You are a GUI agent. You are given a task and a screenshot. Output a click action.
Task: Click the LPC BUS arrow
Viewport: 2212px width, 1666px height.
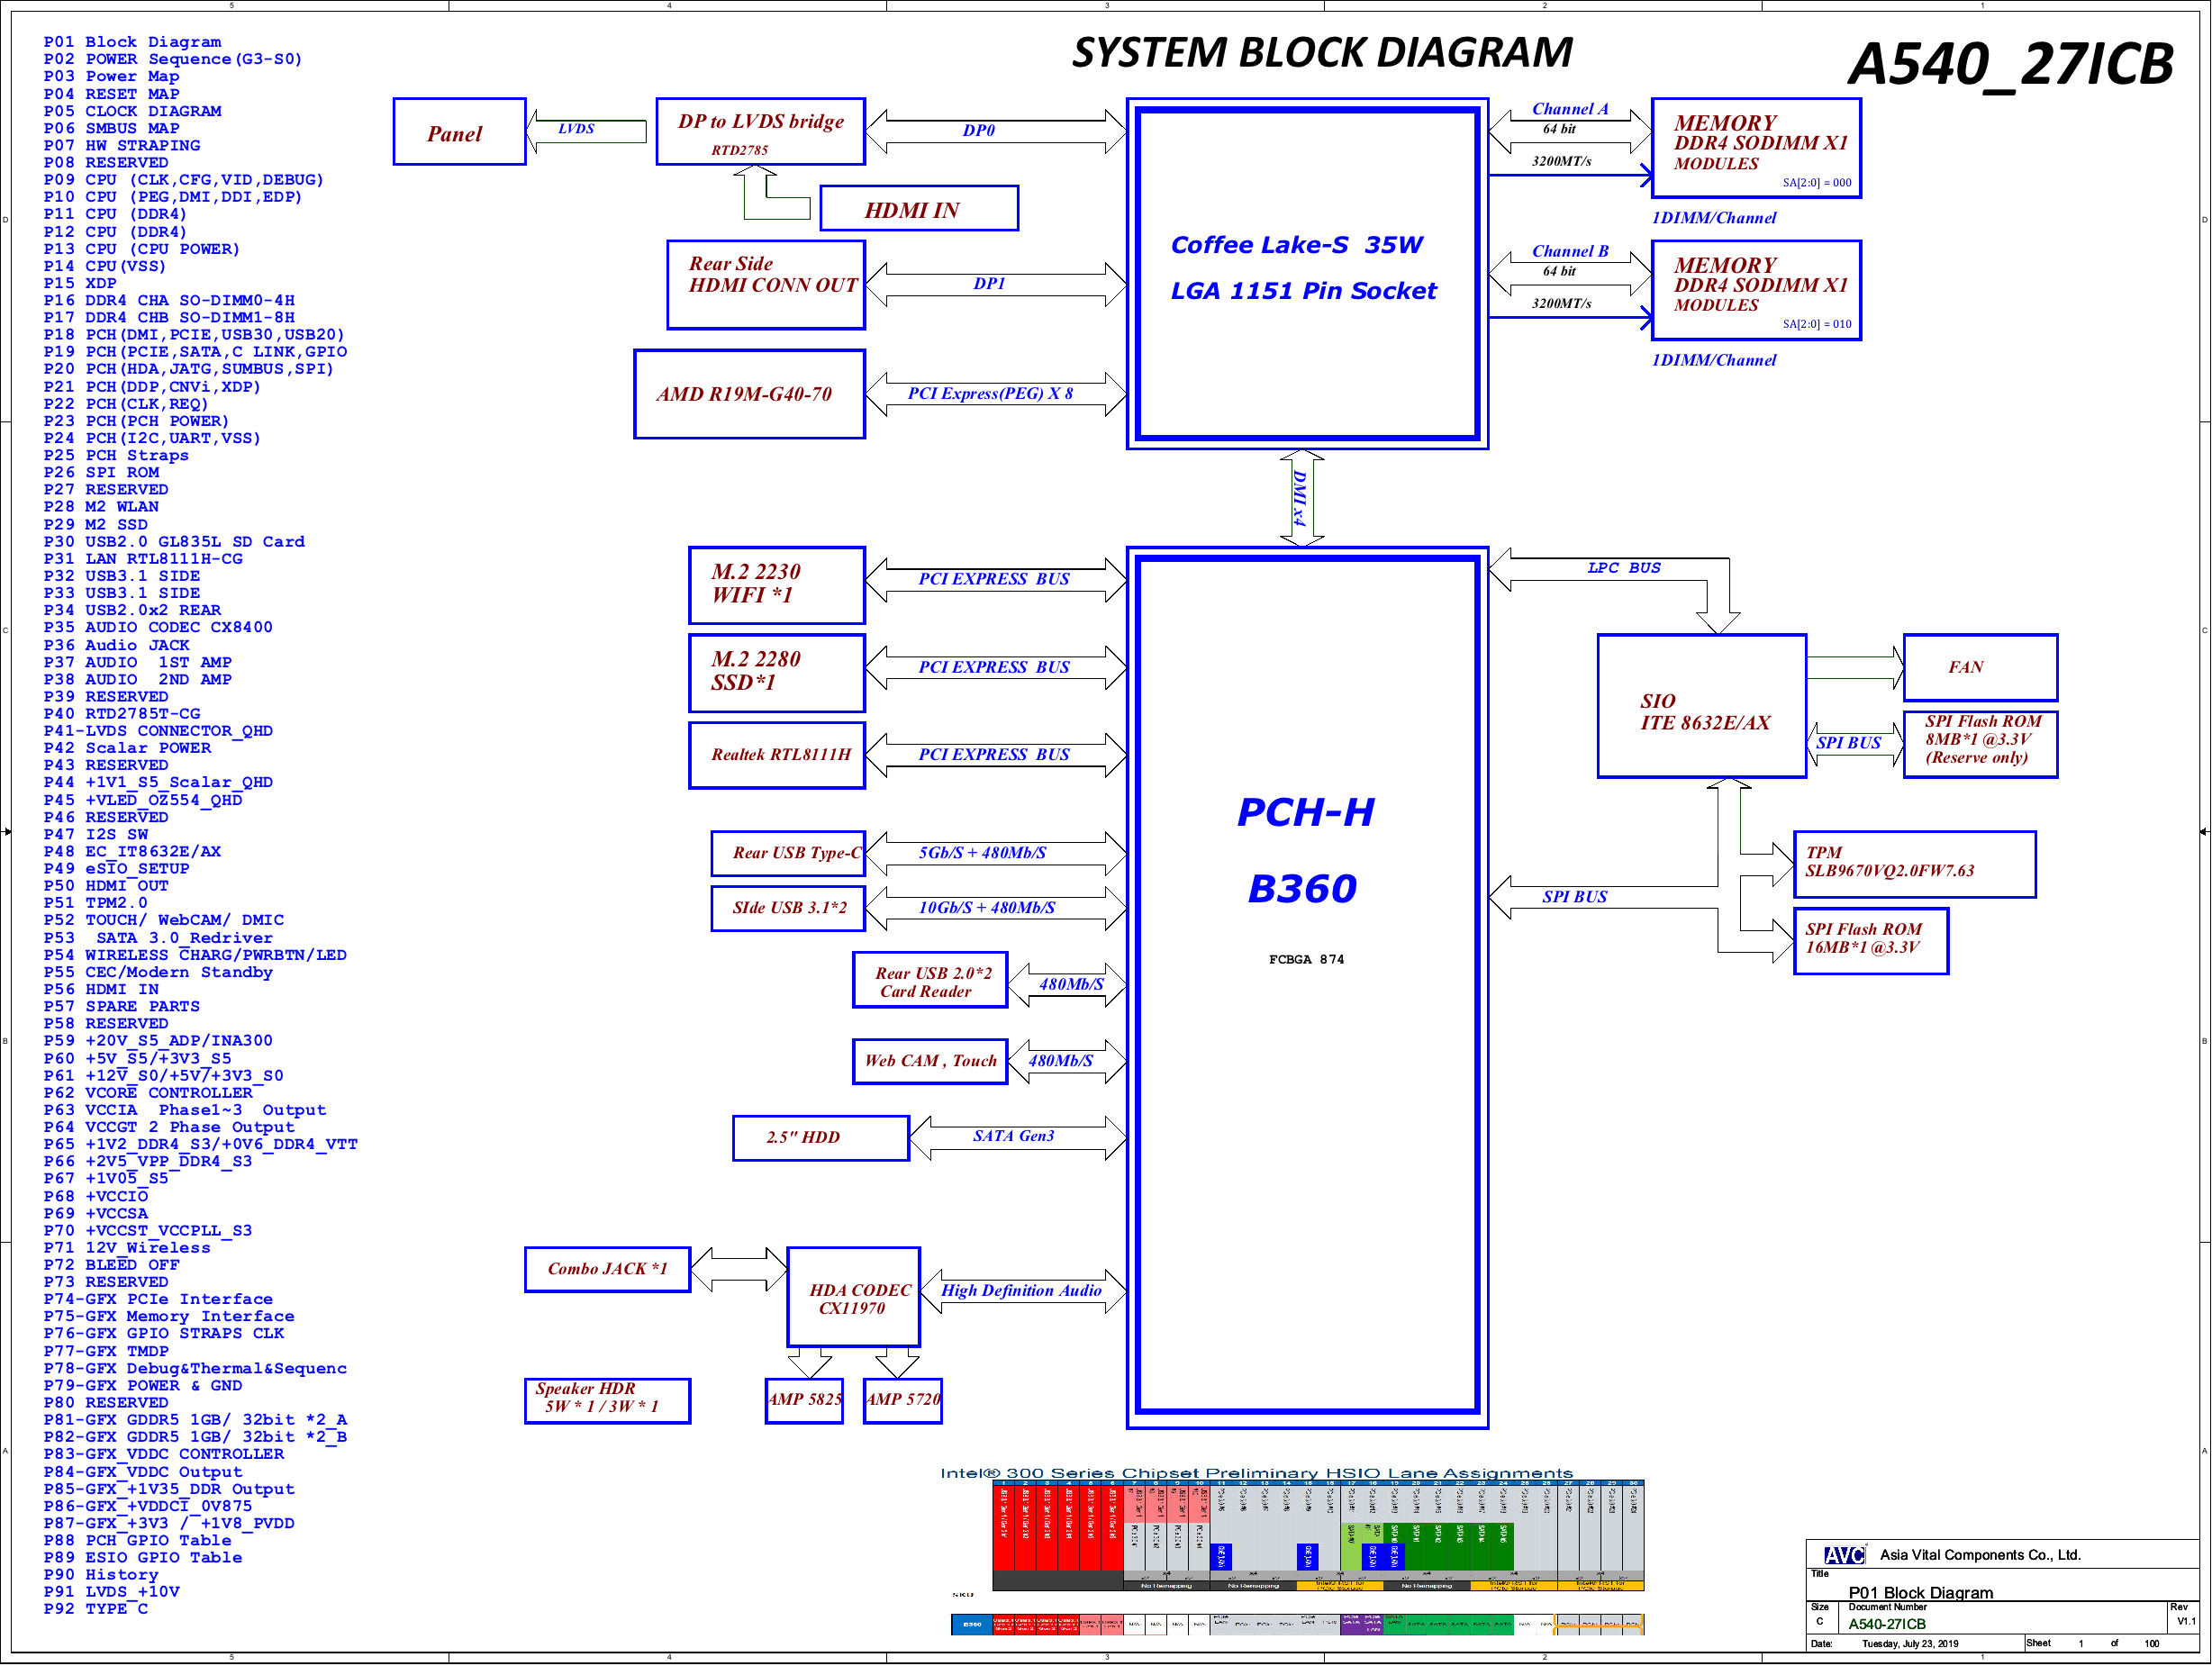click(x=1622, y=569)
